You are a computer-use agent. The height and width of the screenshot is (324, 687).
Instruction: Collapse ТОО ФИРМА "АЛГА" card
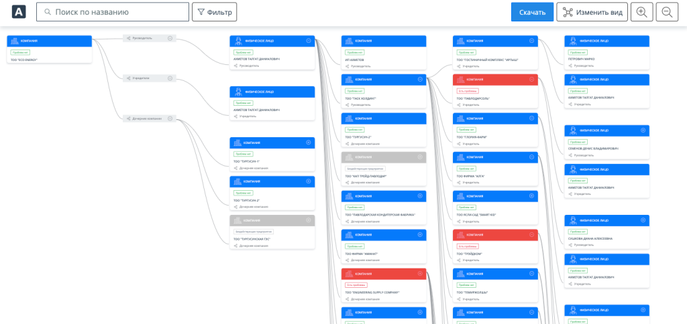coord(531,157)
